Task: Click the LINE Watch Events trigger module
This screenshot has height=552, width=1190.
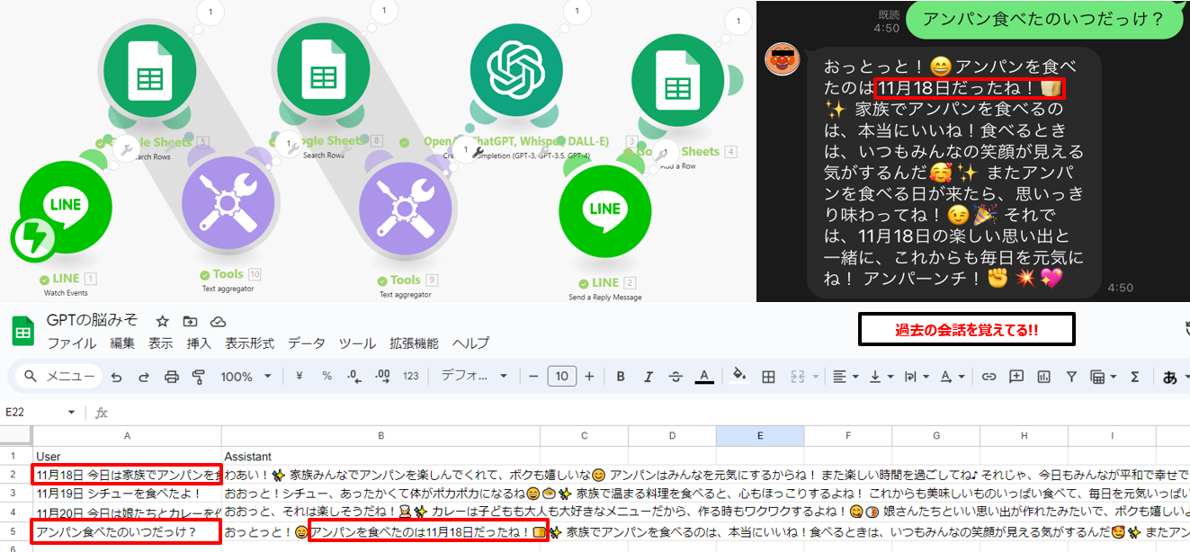Action: 65,206
